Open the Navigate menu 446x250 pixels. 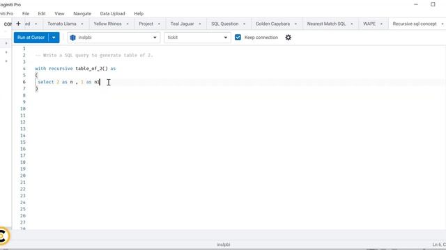(x=82, y=14)
